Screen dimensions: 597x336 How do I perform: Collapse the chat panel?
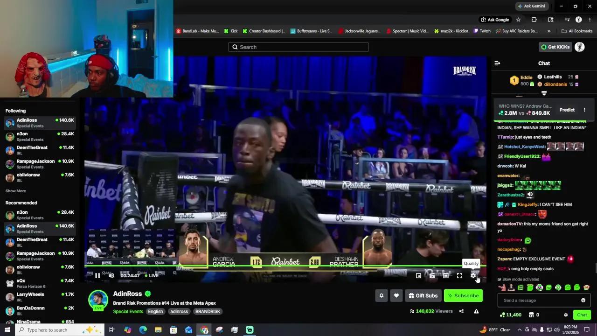497,63
